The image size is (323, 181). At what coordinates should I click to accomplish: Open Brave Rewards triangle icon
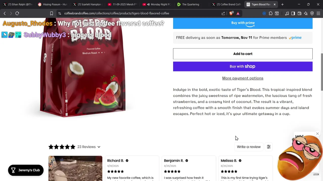pyautogui.click(x=238, y=13)
